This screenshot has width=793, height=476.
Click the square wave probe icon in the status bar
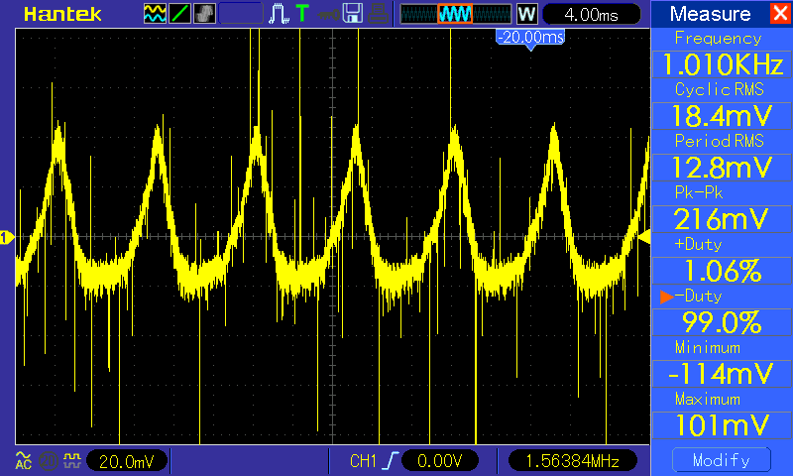[x=72, y=460]
